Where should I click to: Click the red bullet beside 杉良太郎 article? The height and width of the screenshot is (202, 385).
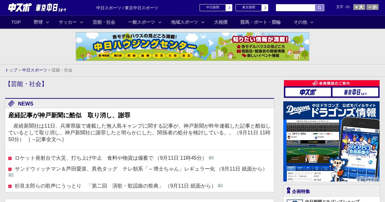[10, 186]
